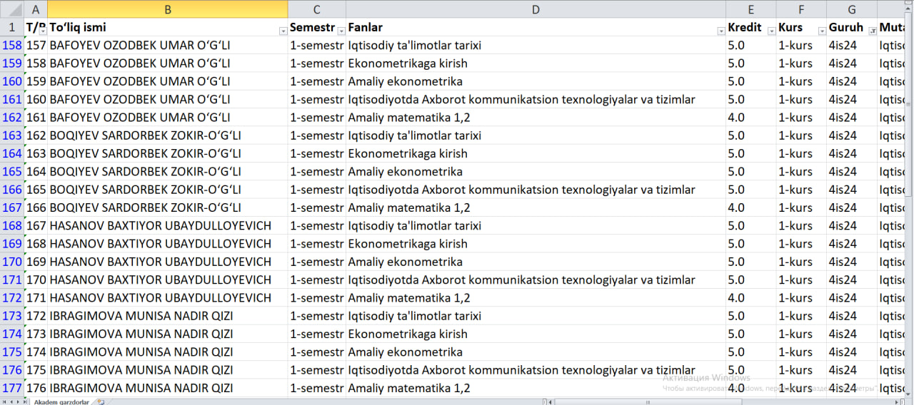The height and width of the screenshot is (405, 914).
Task: Open the Fanlar column filter dropdown
Action: click(721, 31)
